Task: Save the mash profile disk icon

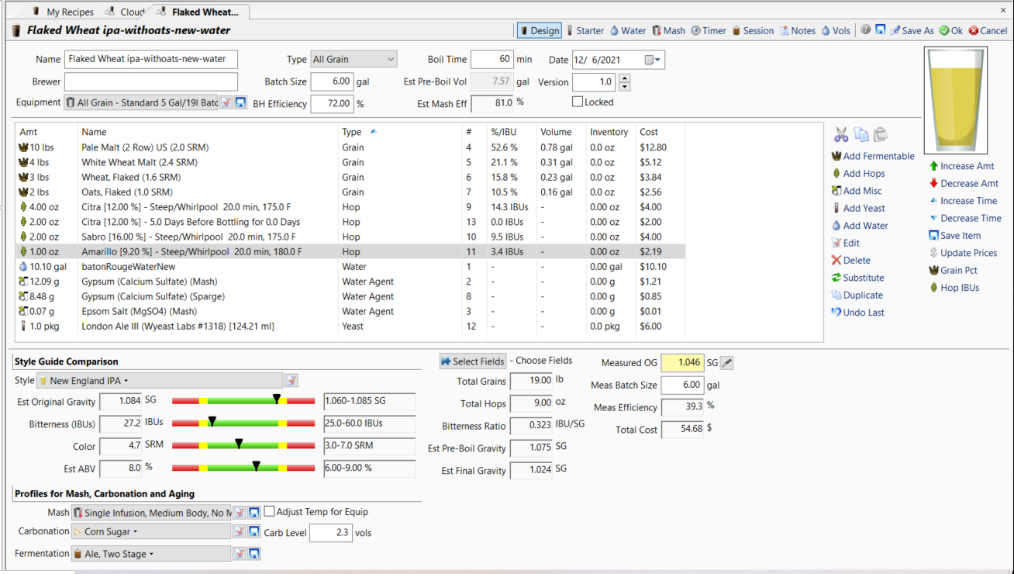Action: [254, 513]
